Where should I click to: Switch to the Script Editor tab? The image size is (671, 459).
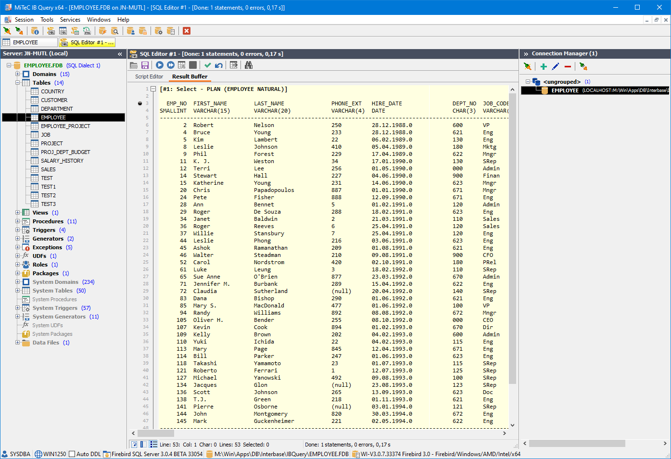[x=149, y=76]
